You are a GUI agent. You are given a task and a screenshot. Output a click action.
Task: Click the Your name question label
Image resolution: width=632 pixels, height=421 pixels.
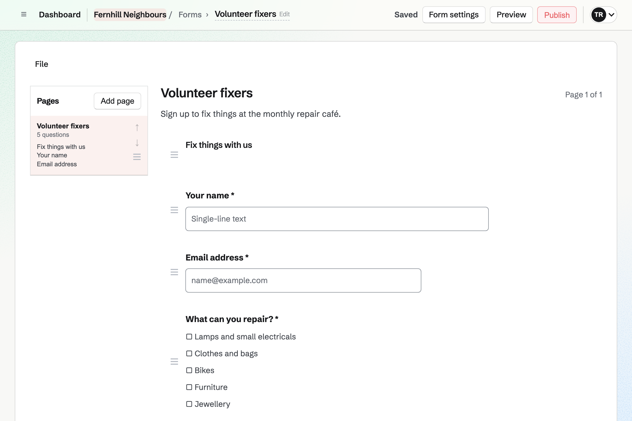tap(210, 196)
